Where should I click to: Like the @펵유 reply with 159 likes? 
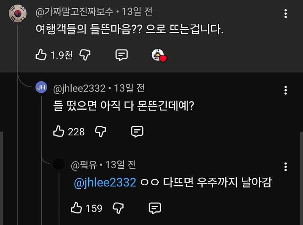coord(77,208)
